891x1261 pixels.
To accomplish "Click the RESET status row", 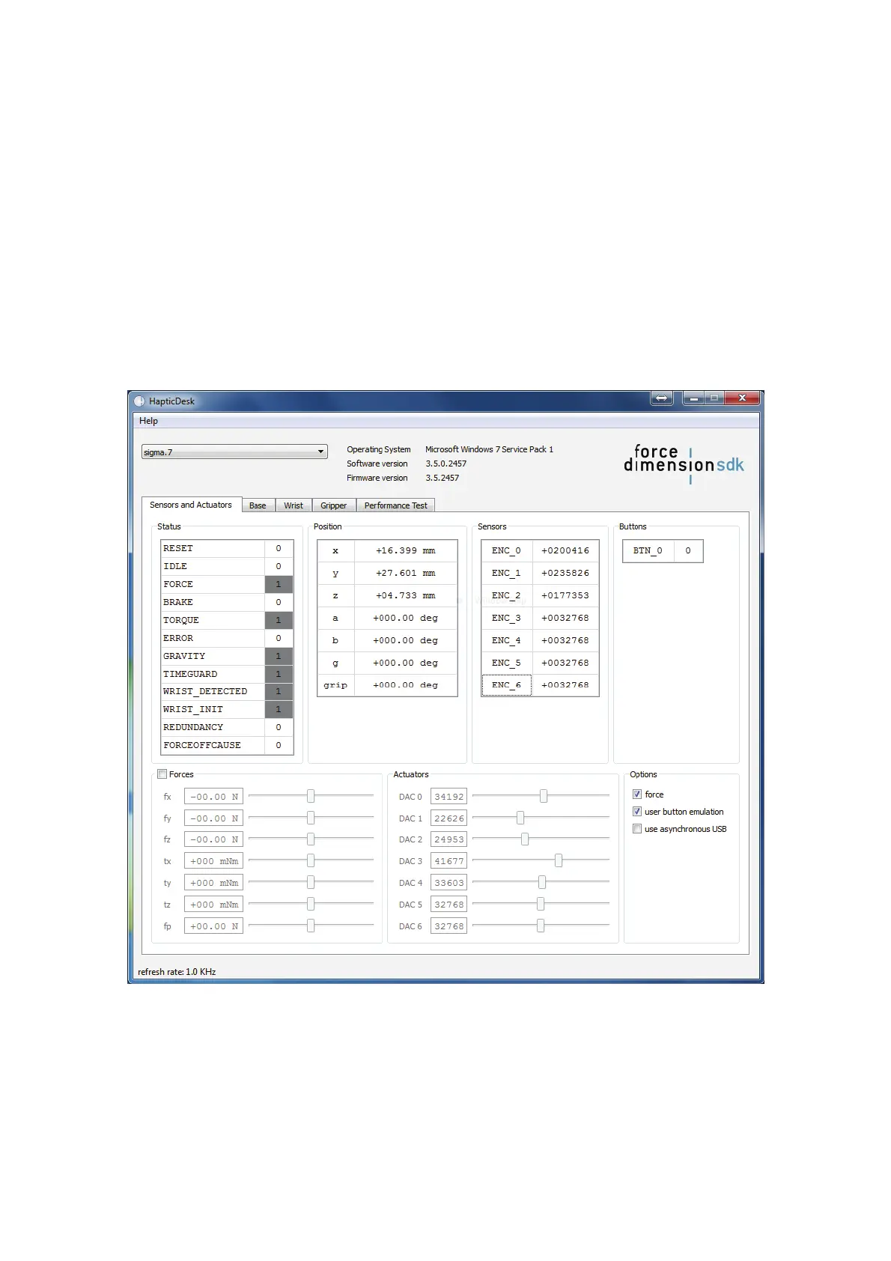I will coord(227,548).
